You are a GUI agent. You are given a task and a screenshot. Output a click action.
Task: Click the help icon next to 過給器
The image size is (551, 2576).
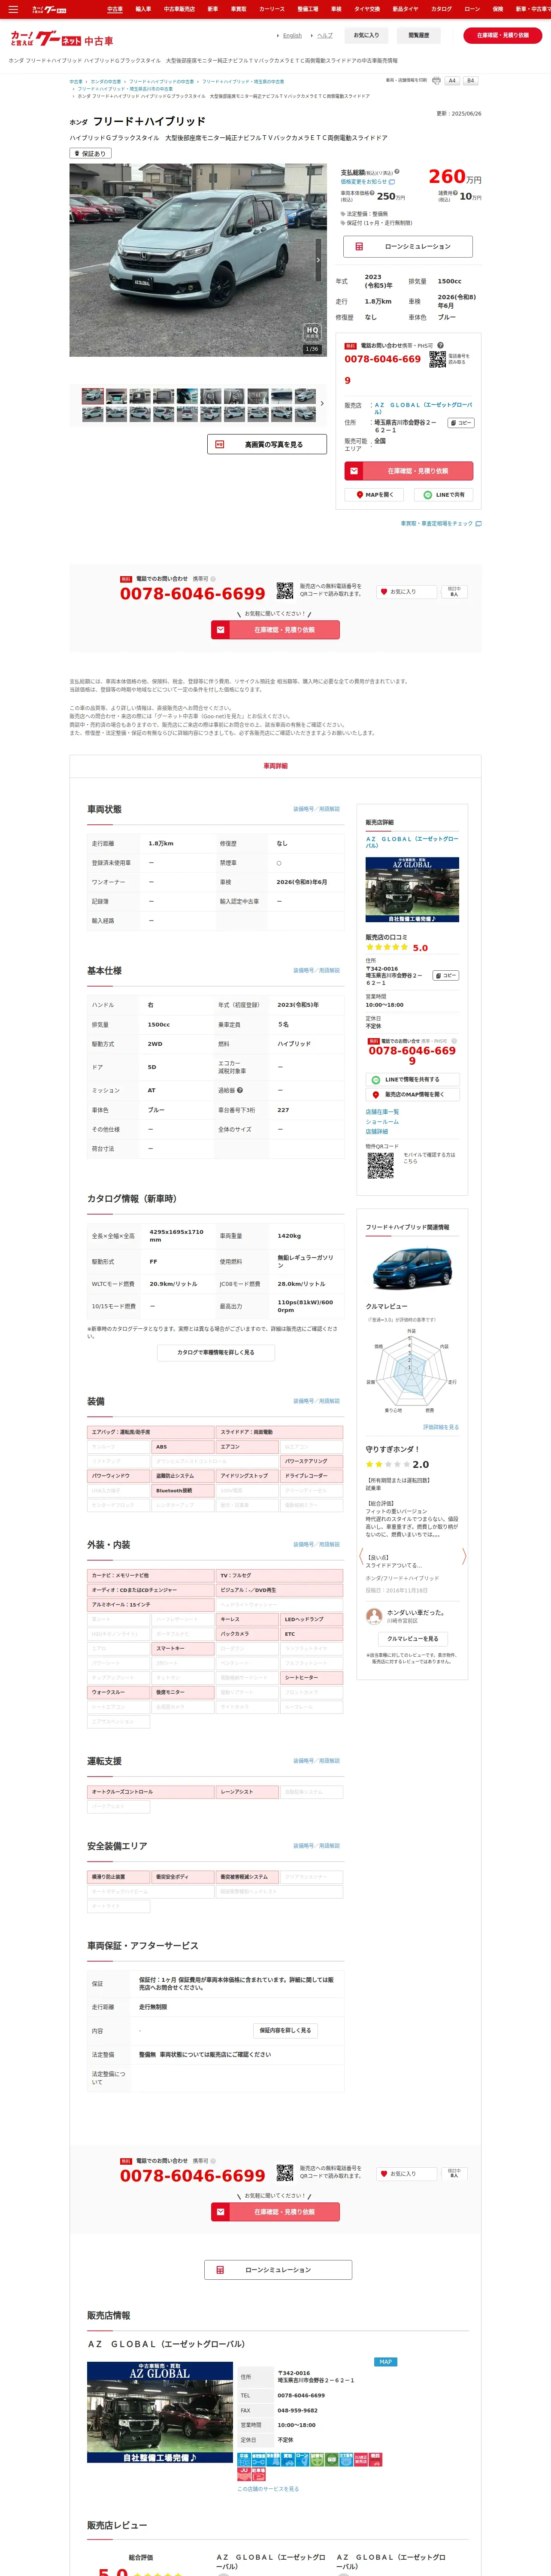(240, 1090)
